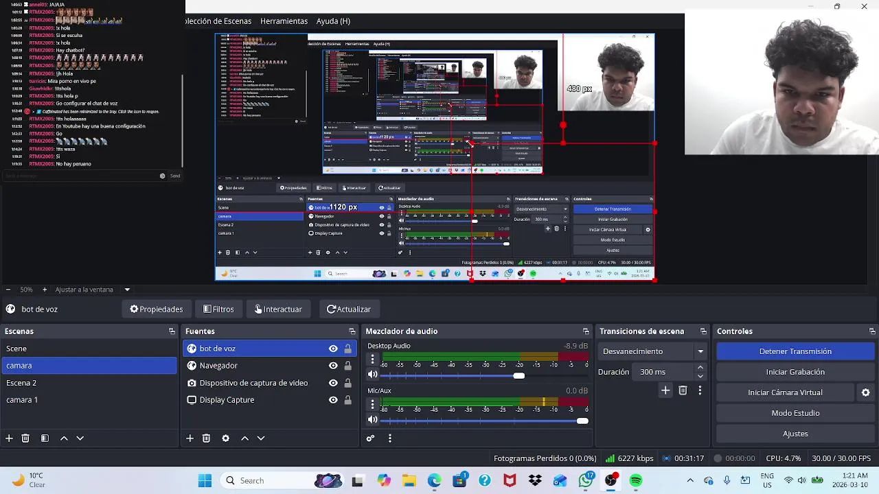The height and width of the screenshot is (494, 879).
Task: Zoom out preview with minus icon
Action: click(8, 290)
